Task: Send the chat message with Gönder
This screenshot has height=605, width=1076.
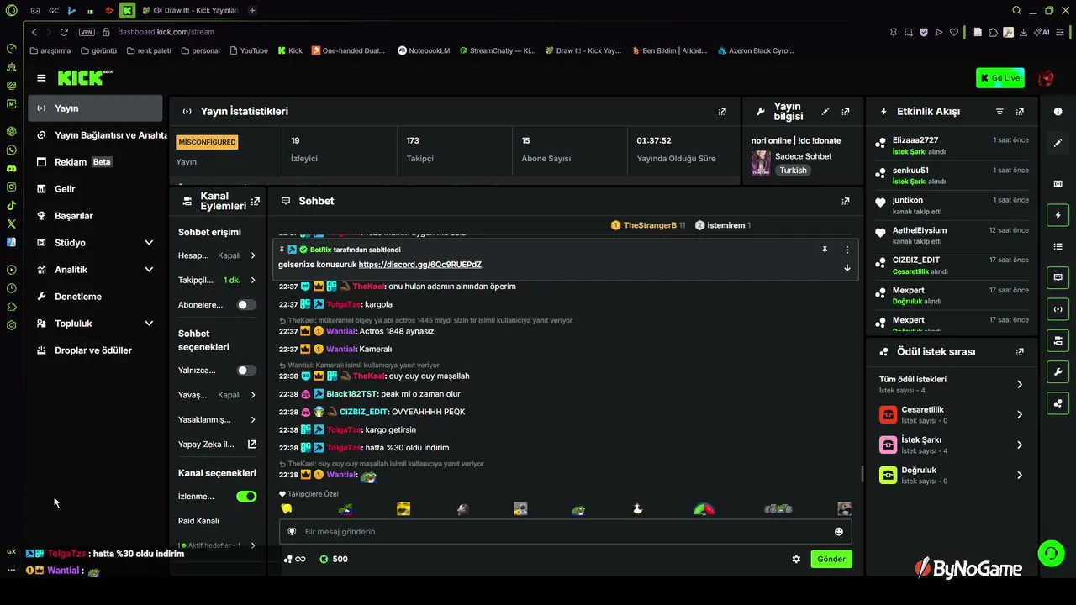Action: pyautogui.click(x=831, y=559)
